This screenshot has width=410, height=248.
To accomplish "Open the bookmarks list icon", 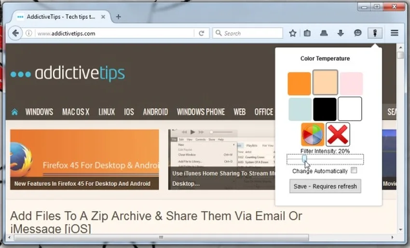I will [x=307, y=33].
